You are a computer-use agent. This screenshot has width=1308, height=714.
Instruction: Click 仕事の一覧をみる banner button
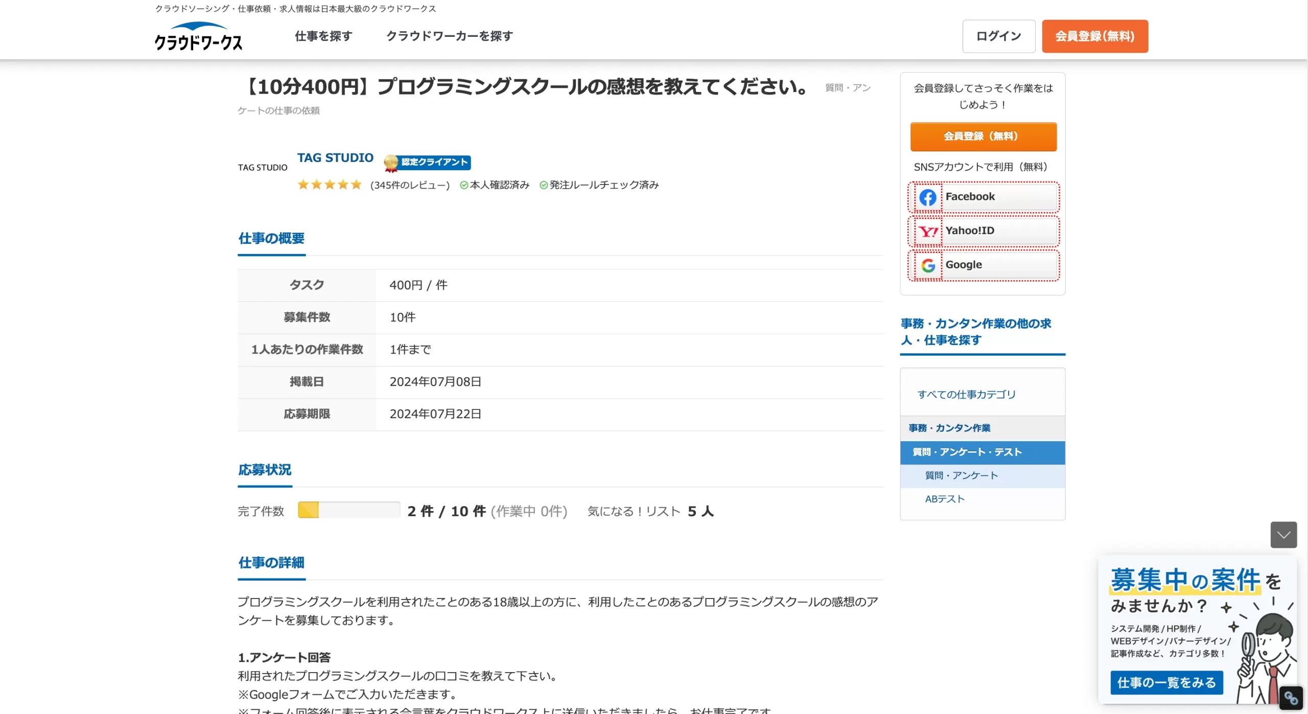click(1166, 683)
